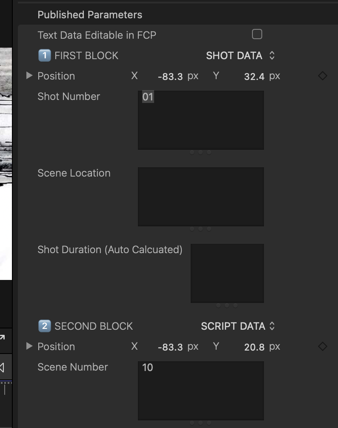The width and height of the screenshot is (338, 428).
Task: Click the Scene Number text field
Action: 201,391
